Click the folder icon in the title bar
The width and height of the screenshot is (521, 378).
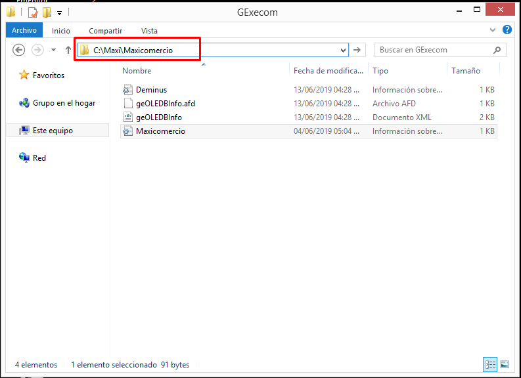coord(11,12)
